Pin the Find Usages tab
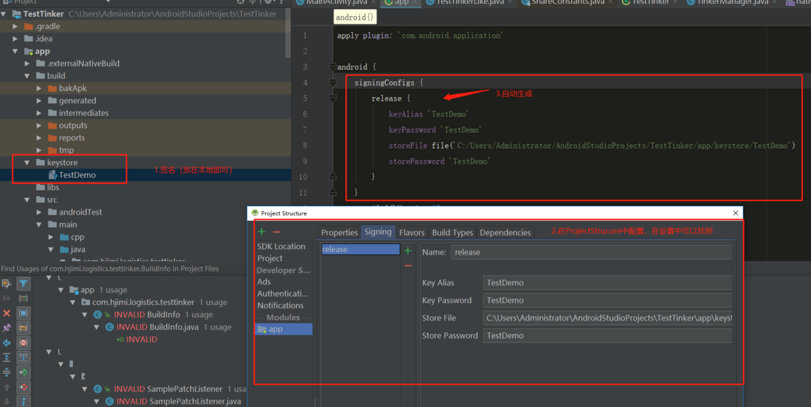The height and width of the screenshot is (407, 811). coord(7,328)
